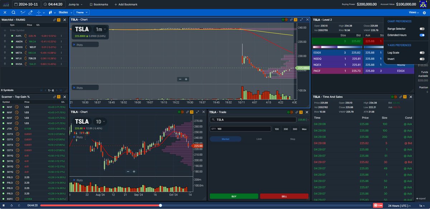Click Add Bookmark
Screen dimensions: 430x209
(x=126, y=4)
